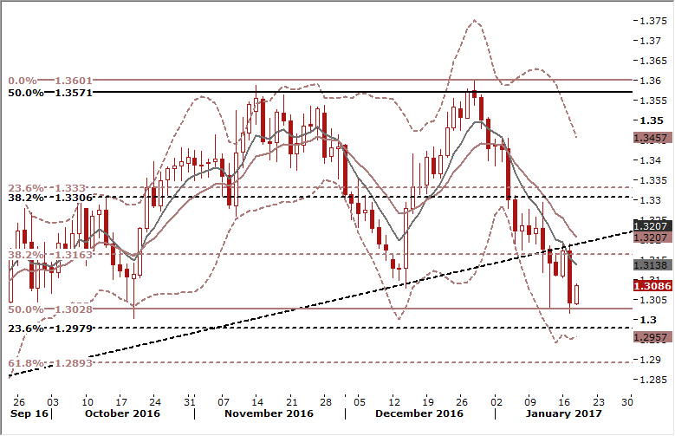This screenshot has width=675, height=436.
Task: Select the black 1.3207 price tag
Action: pos(652,225)
